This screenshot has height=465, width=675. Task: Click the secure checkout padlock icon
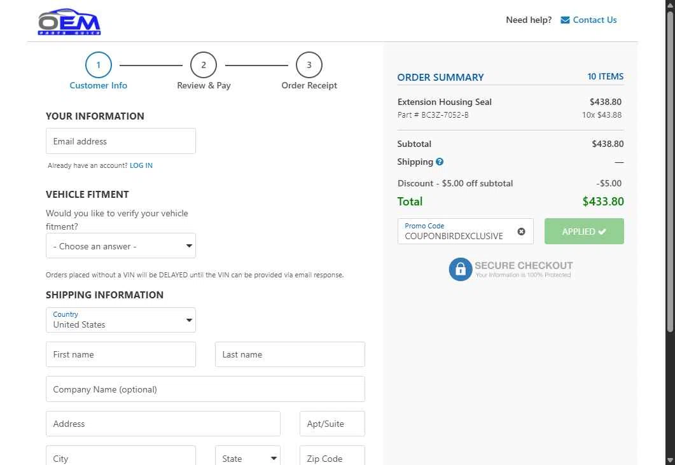click(x=460, y=270)
